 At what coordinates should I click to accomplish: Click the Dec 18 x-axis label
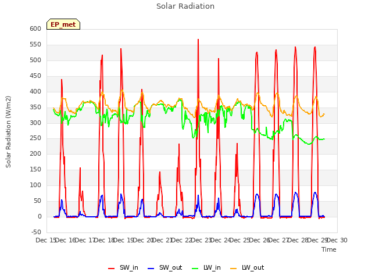[105, 240]
